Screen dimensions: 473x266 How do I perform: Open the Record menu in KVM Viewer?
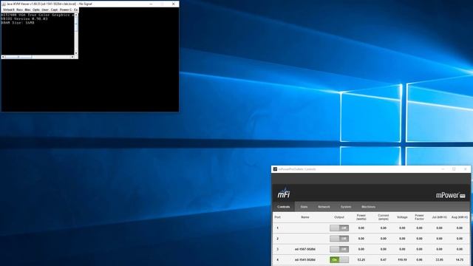(x=19, y=10)
